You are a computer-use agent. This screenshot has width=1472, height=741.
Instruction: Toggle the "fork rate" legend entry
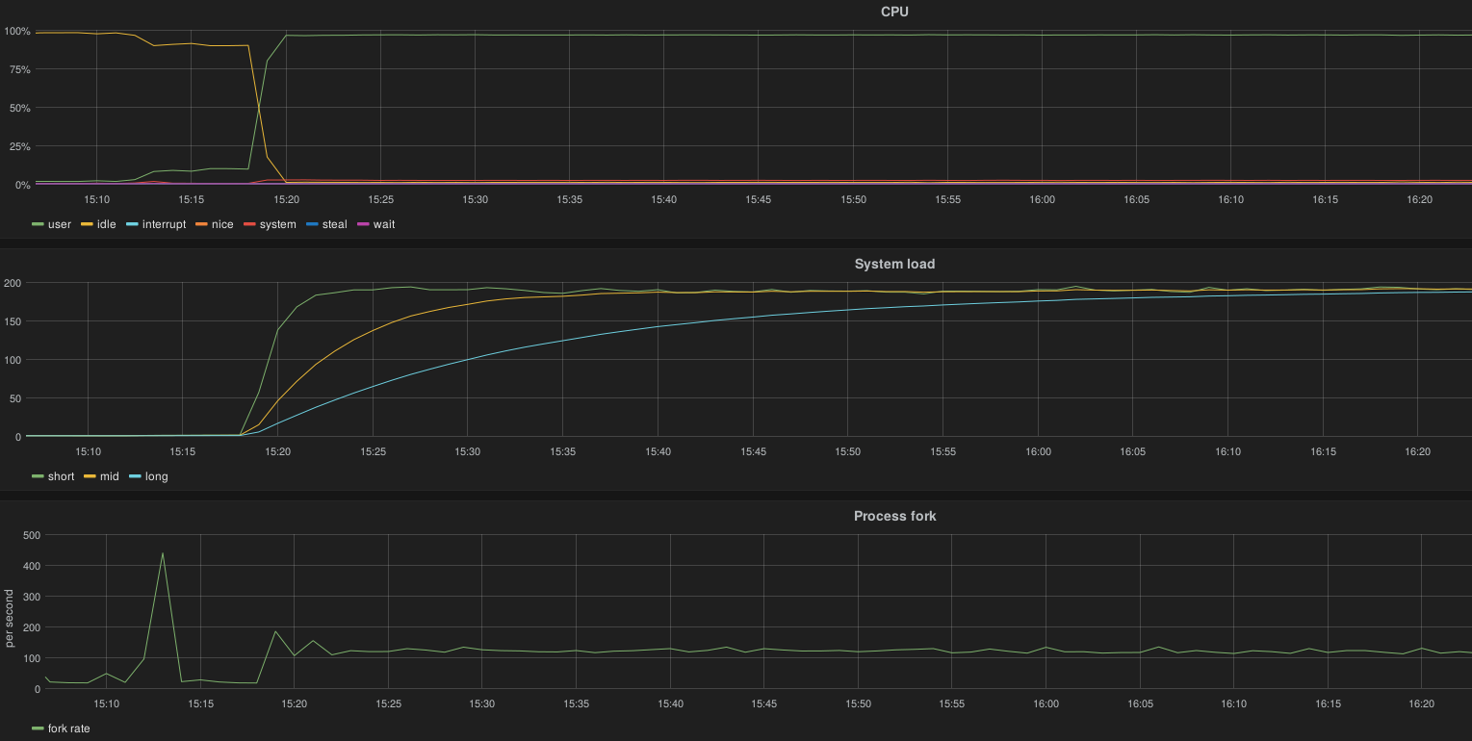69,728
